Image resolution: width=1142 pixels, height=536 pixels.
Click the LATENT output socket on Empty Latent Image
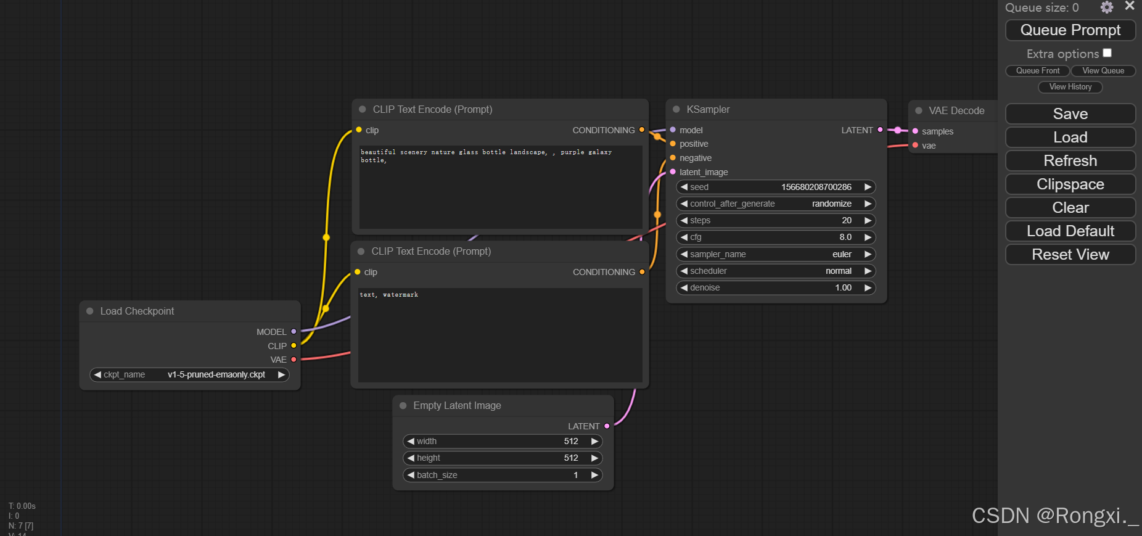pyautogui.click(x=607, y=426)
